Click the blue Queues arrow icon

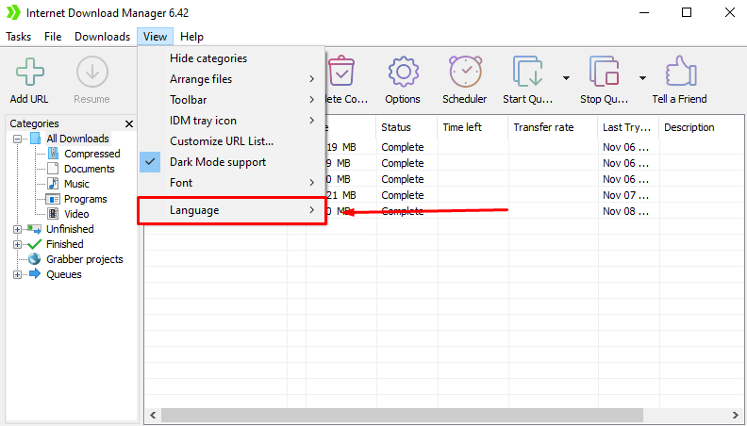point(35,274)
